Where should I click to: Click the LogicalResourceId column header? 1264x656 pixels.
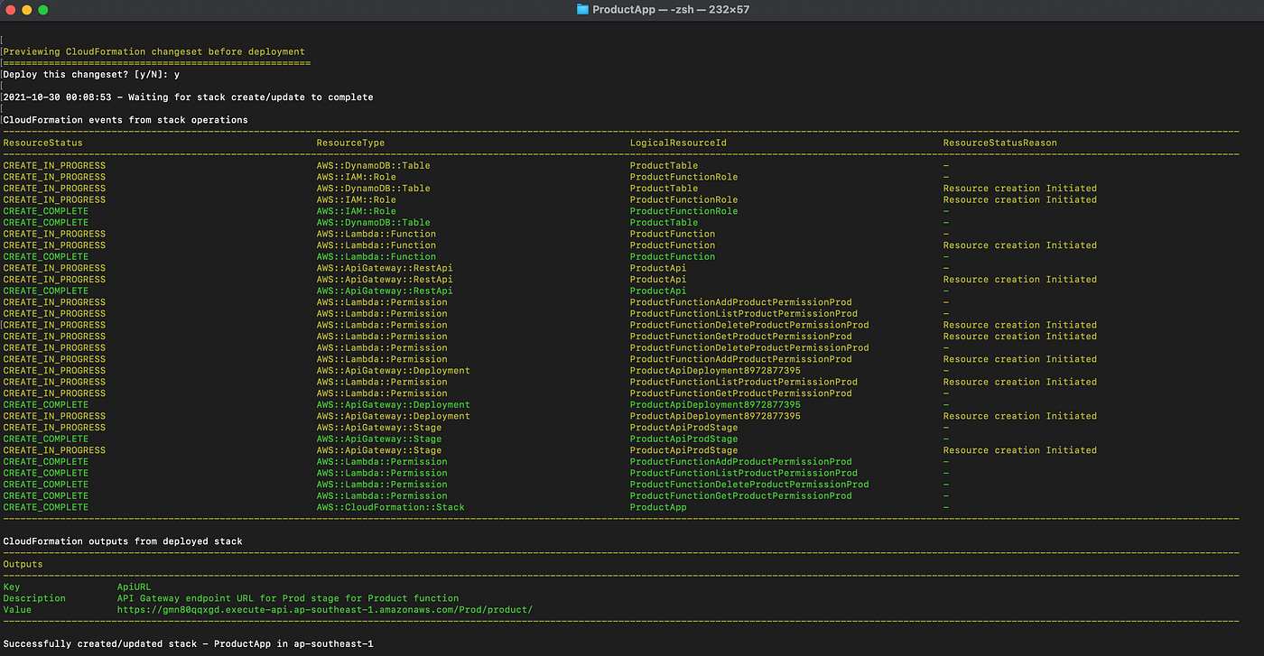678,143
